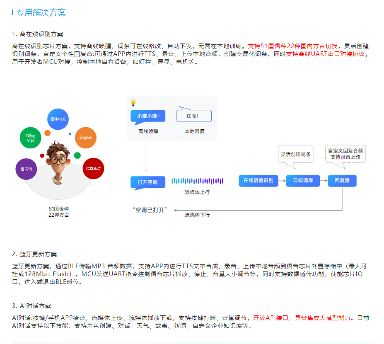Click the cartoon man avatar with glasses
The height and width of the screenshot is (344, 384).
point(58,163)
